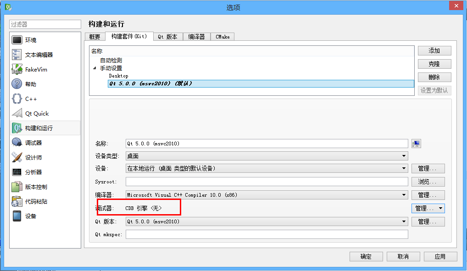Select the FakeVim sidebar icon
Screen dimensions: 467x271
(17, 69)
